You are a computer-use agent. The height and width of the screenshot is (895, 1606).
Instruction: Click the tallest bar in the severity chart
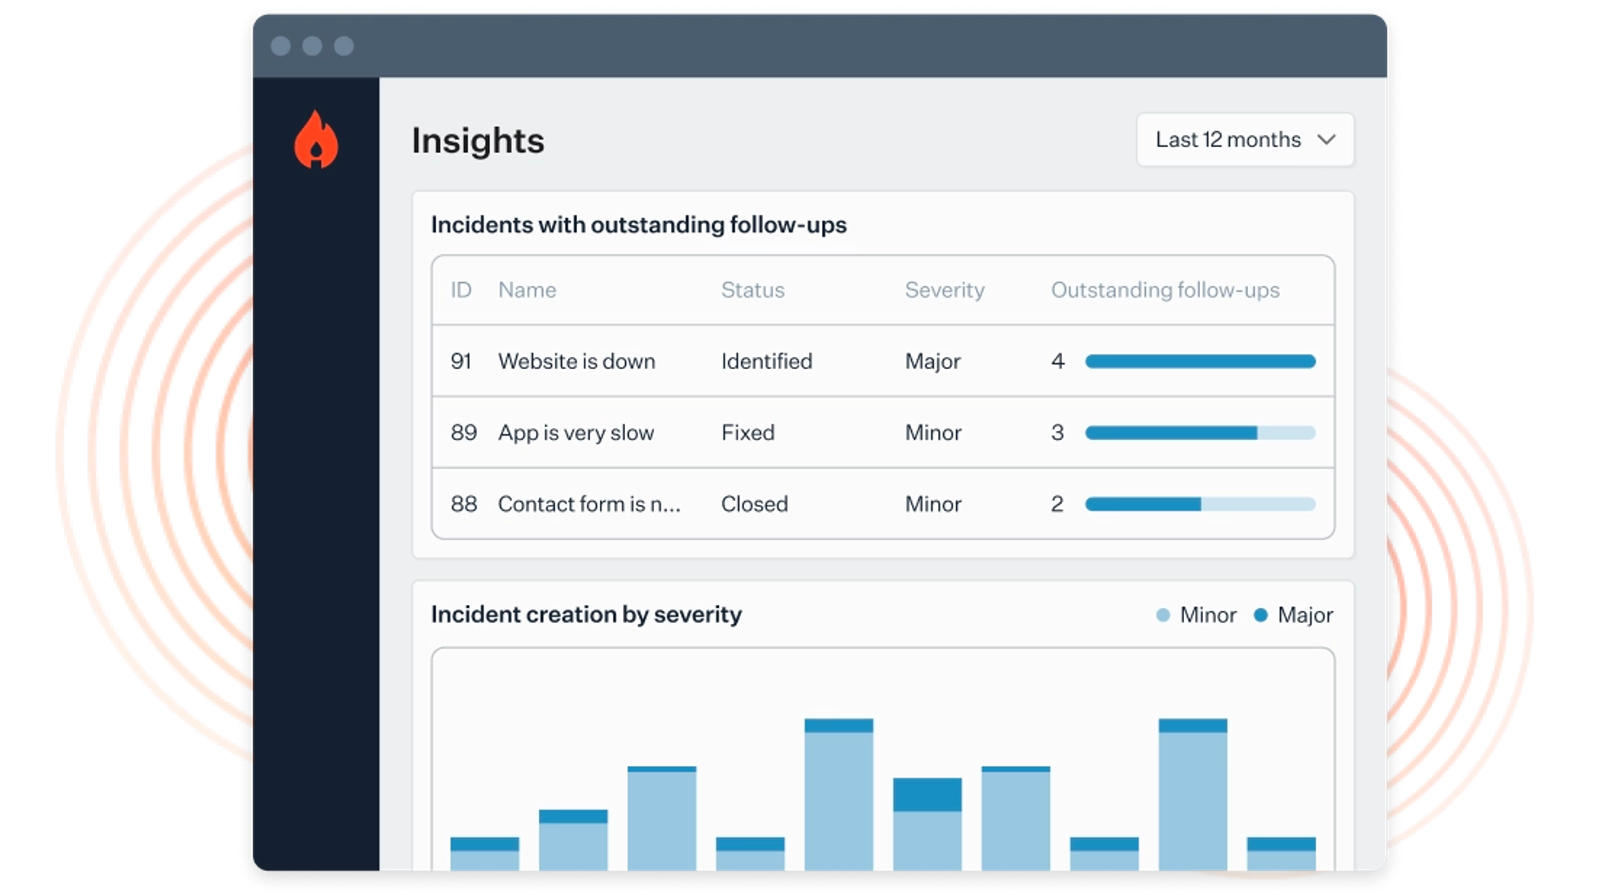pyautogui.click(x=838, y=798)
